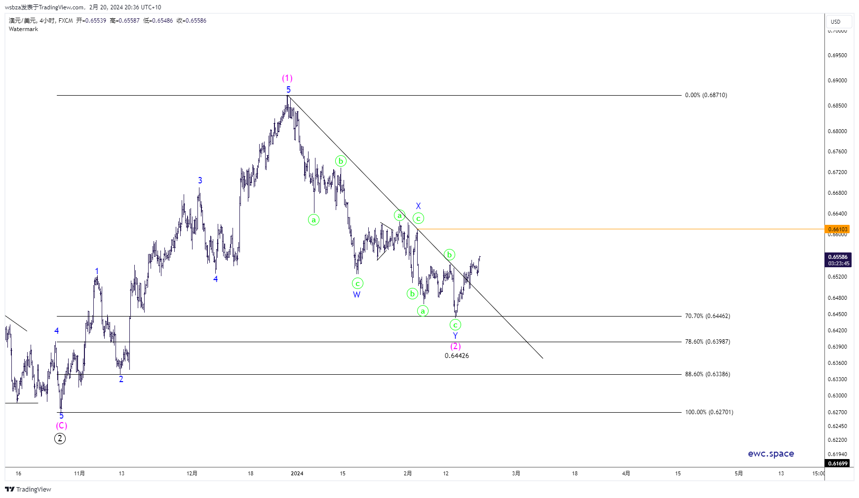Screen dimensions: 859x498
Task: Click the blue W wave label
Action: click(x=356, y=294)
